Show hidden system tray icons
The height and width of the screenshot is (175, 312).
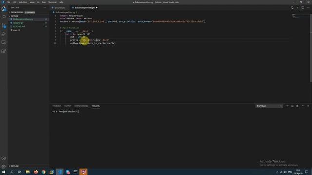[x=277, y=172]
